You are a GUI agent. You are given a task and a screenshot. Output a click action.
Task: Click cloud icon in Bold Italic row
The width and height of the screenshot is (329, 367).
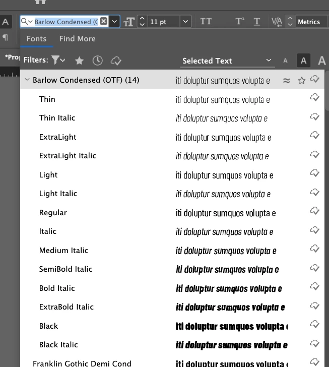(315, 286)
